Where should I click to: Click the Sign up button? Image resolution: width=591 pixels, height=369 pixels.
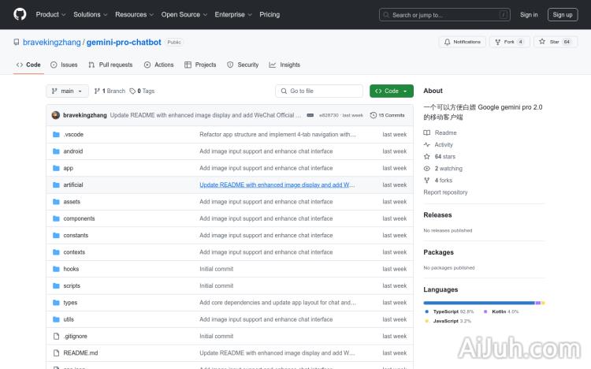pyautogui.click(x=563, y=15)
